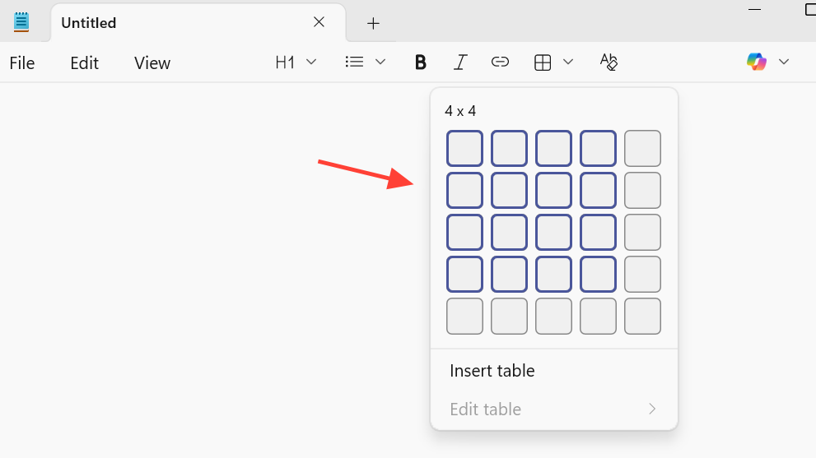This screenshot has width=816, height=458.
Task: Open Copilot from the colorful icon
Action: [756, 62]
